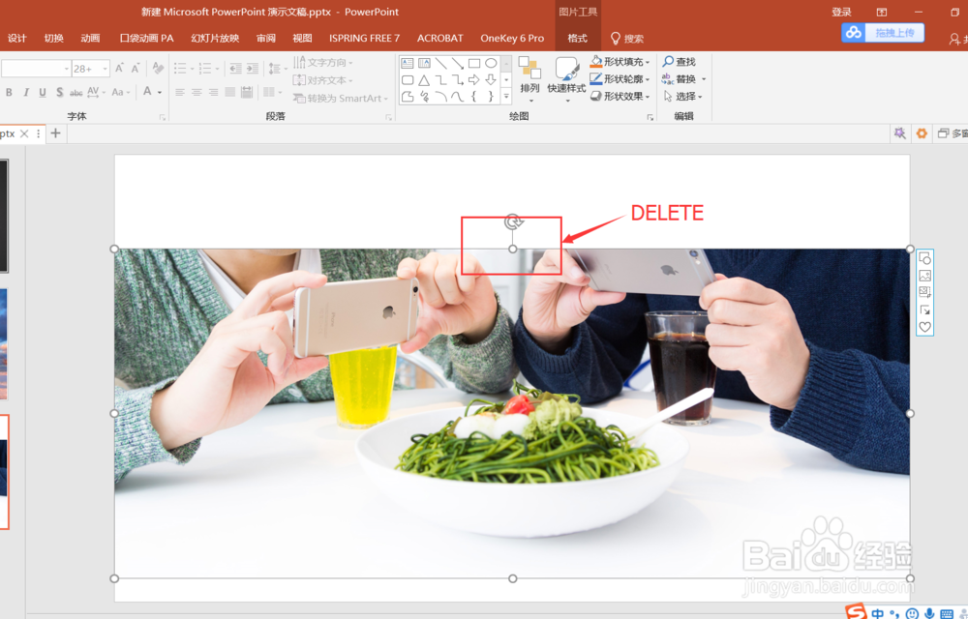Viewport: 968px width, 619px height.
Task: Select right block arrow shape
Action: tap(474, 79)
